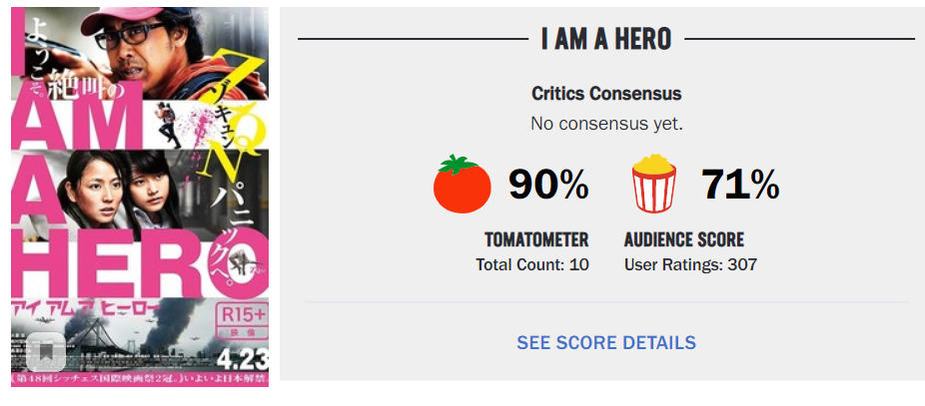The image size is (925, 406).
Task: Click the popcorn bucket audience icon
Action: click(654, 185)
